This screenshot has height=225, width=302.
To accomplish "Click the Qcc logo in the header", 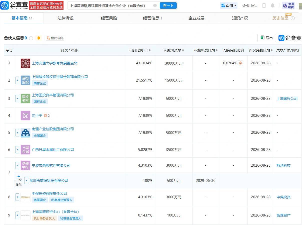I will point(14,5).
